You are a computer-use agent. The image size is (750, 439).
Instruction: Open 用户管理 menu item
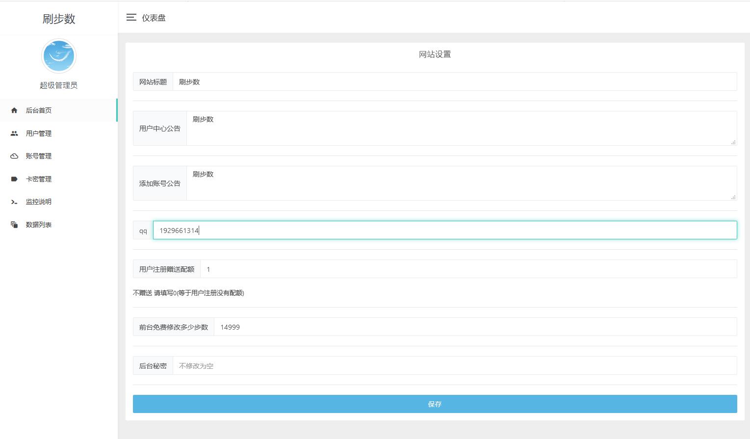(39, 133)
